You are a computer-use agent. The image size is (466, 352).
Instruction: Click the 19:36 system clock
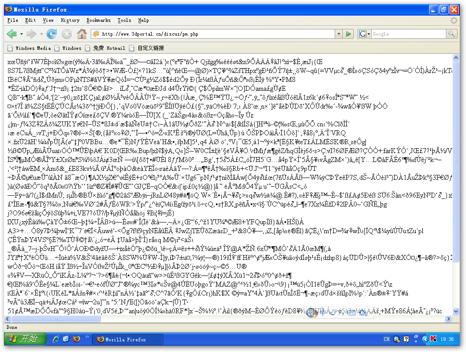click(447, 339)
